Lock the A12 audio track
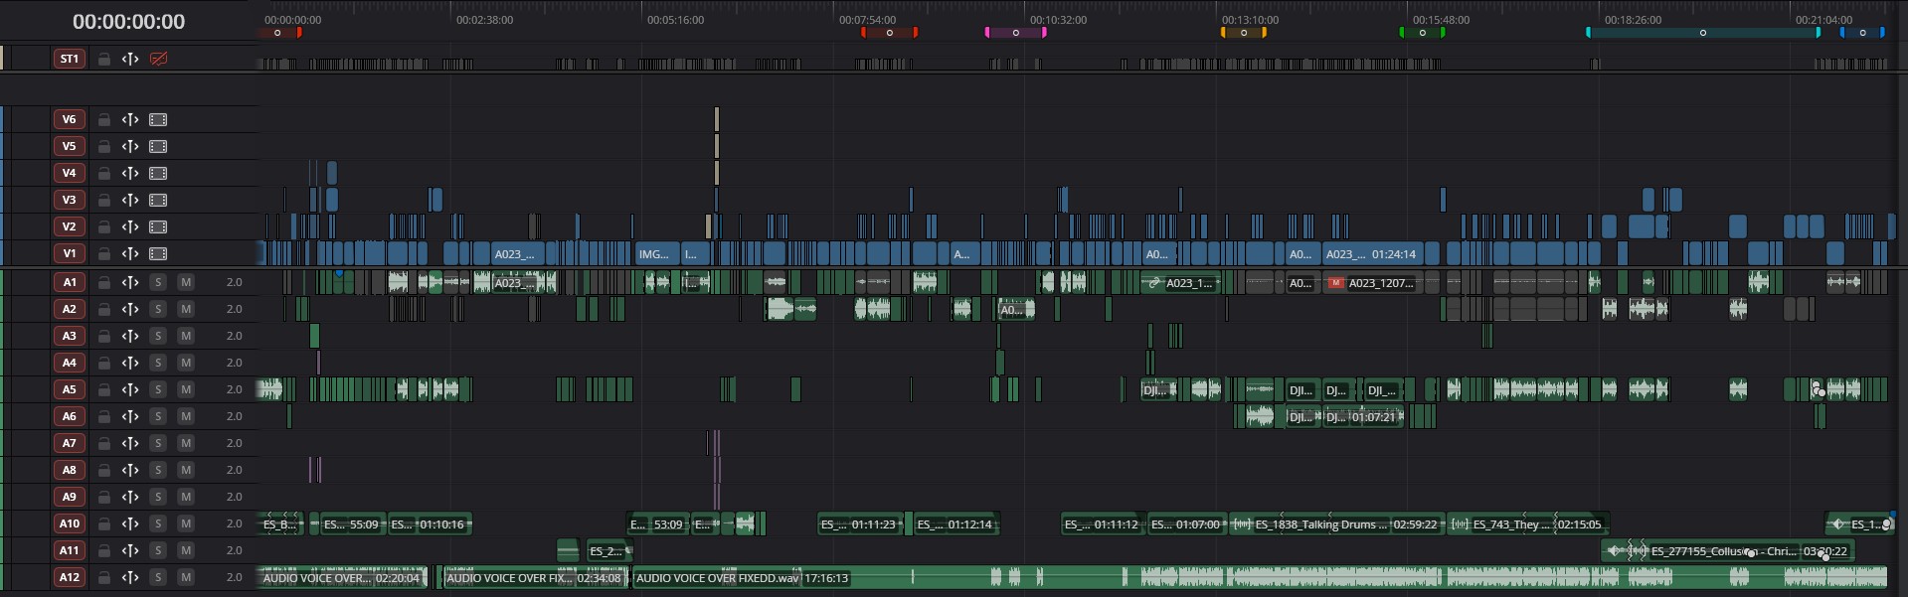This screenshot has width=1908, height=597. (x=103, y=577)
